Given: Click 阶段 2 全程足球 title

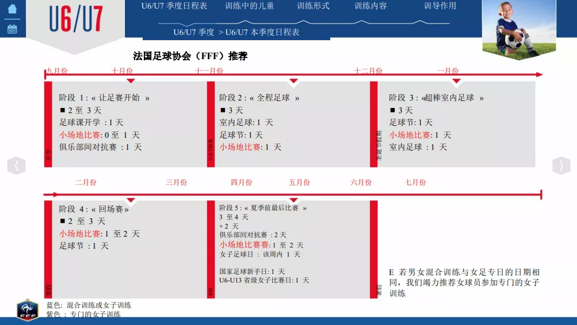Looking at the screenshot, I should [x=259, y=98].
